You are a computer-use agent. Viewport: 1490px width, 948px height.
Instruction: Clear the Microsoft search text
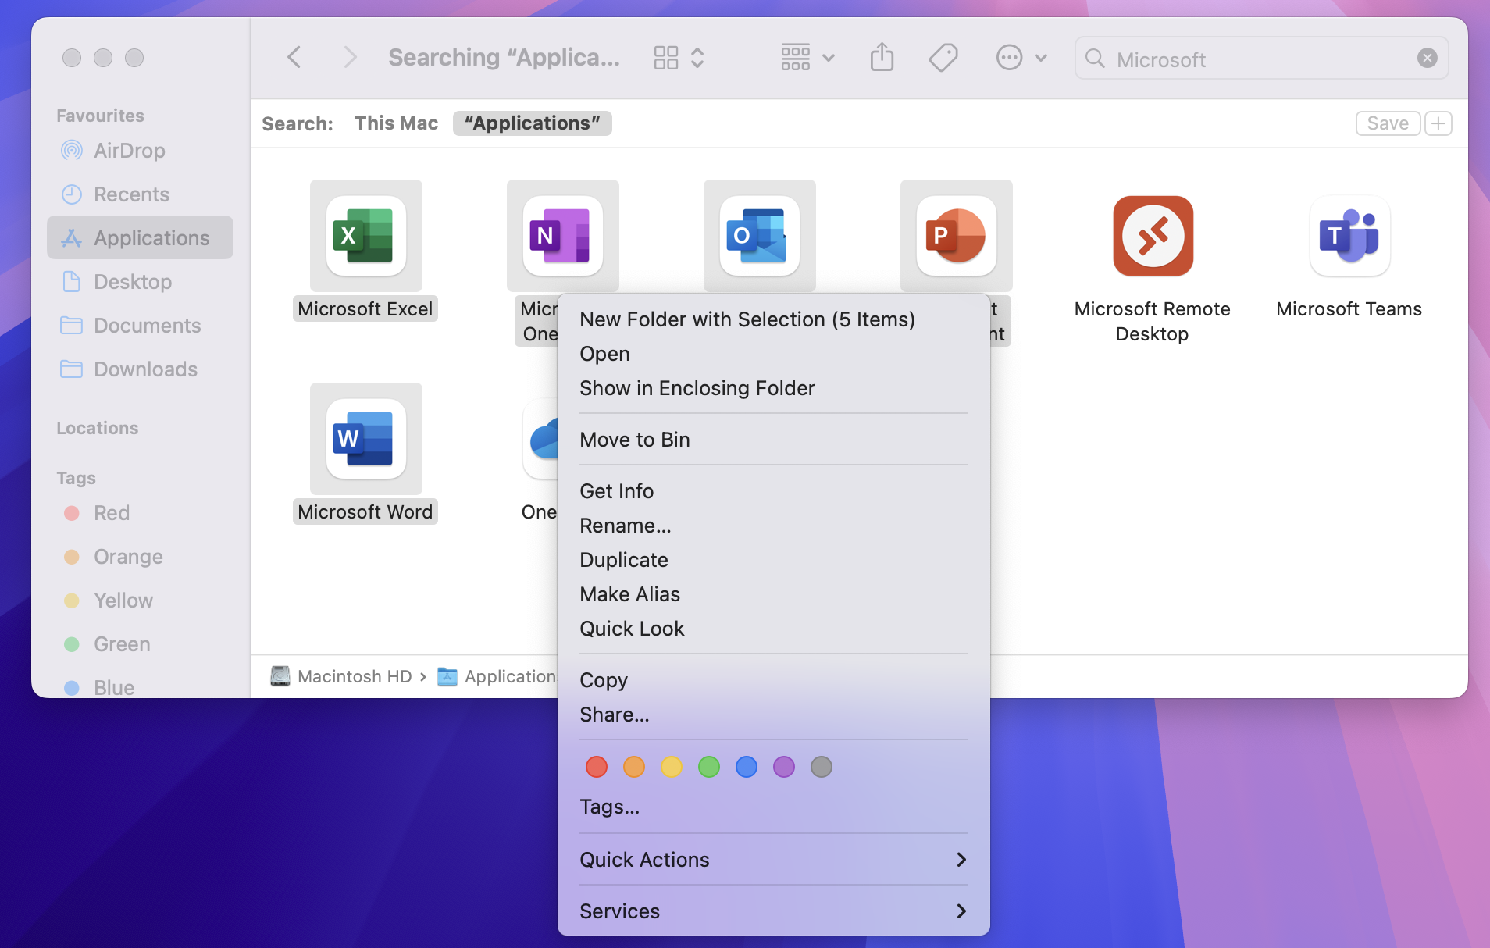coord(1428,58)
